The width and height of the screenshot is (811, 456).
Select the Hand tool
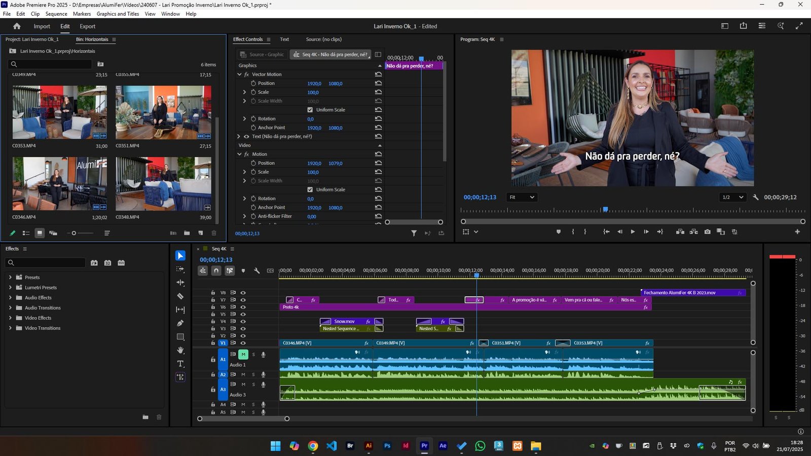(x=180, y=350)
